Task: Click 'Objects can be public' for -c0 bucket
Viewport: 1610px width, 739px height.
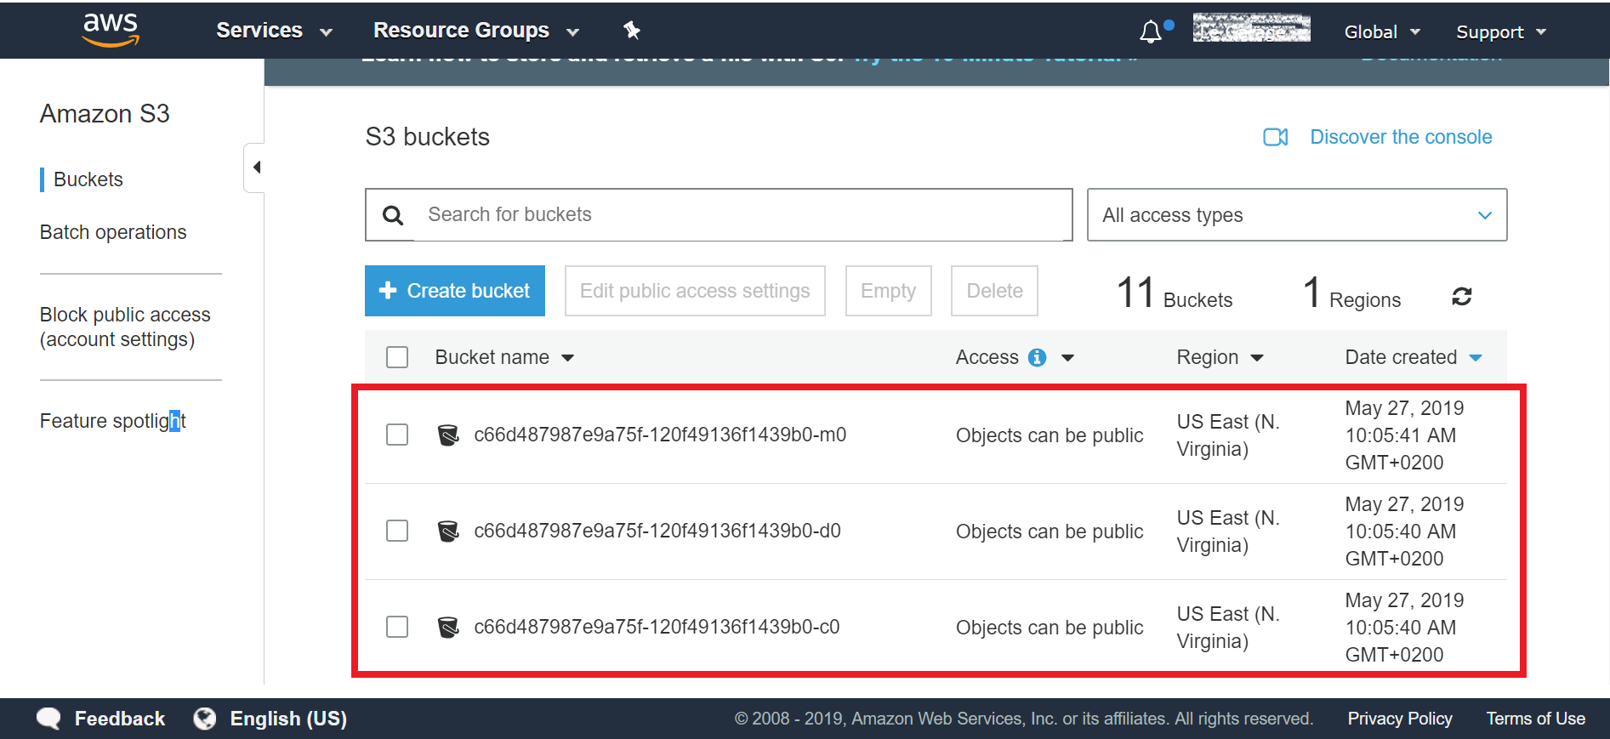Action: [1050, 628]
